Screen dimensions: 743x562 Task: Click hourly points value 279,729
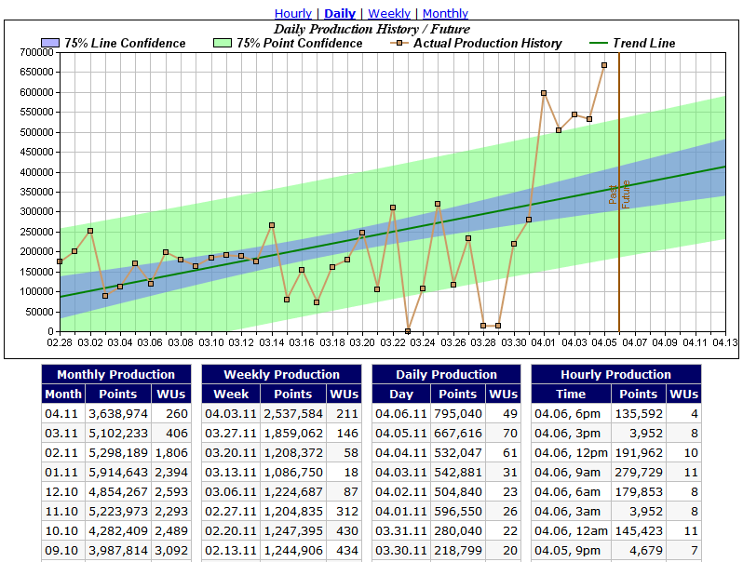click(639, 473)
